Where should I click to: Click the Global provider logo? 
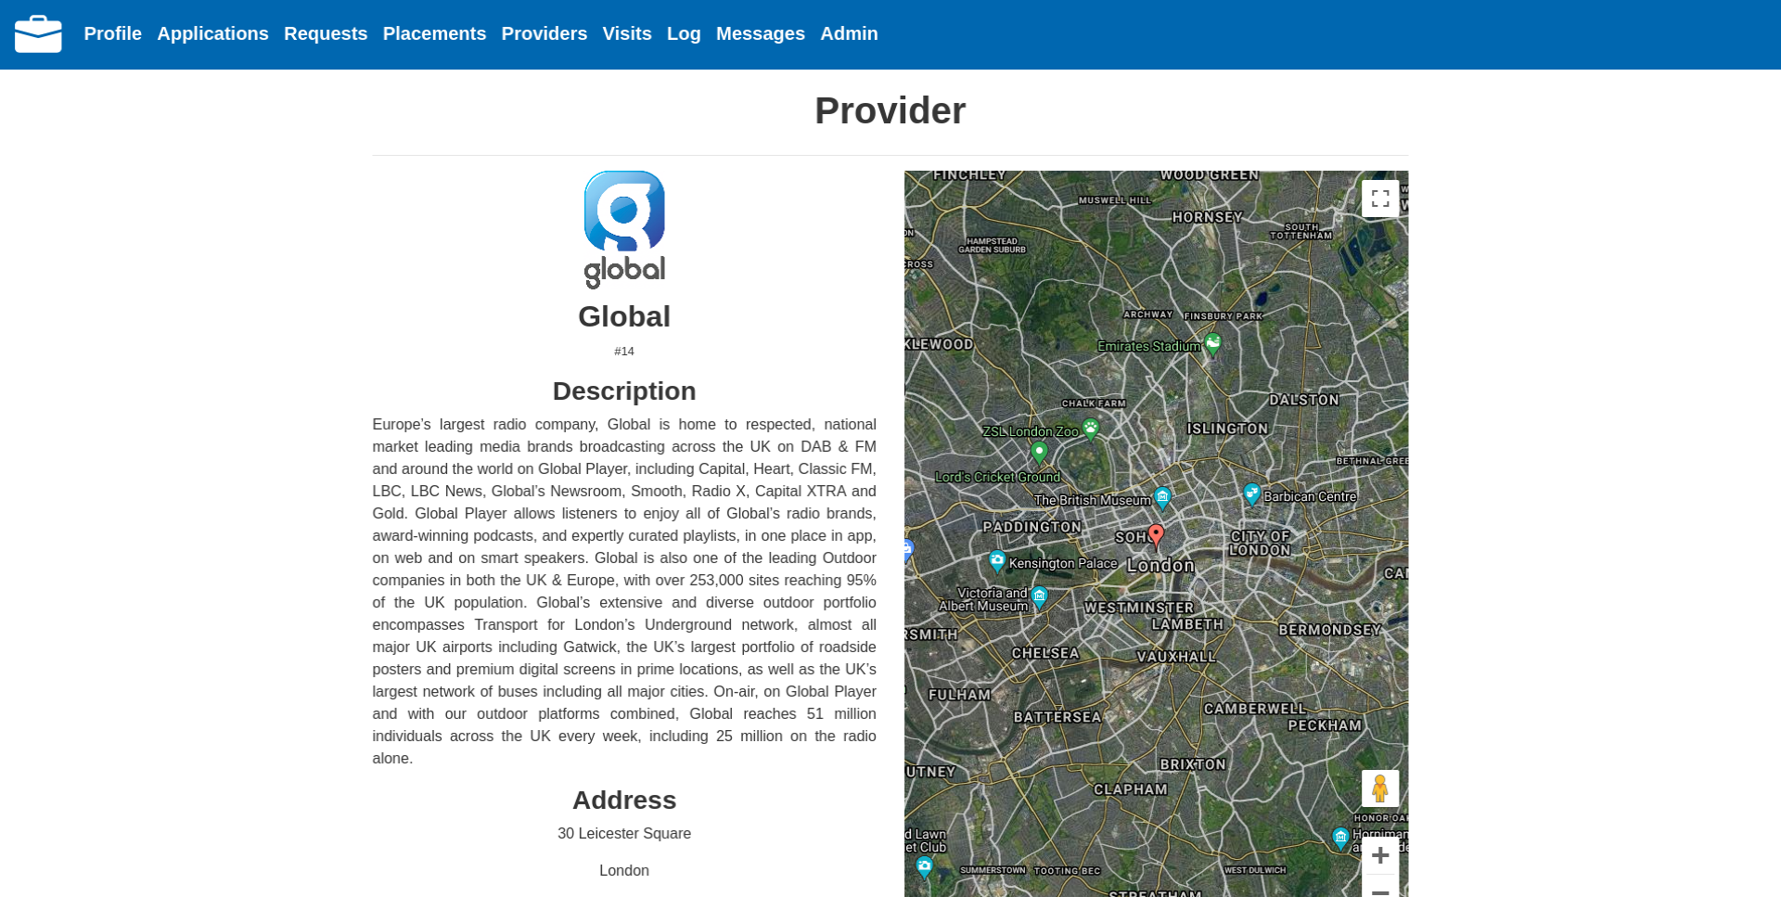[x=624, y=229]
